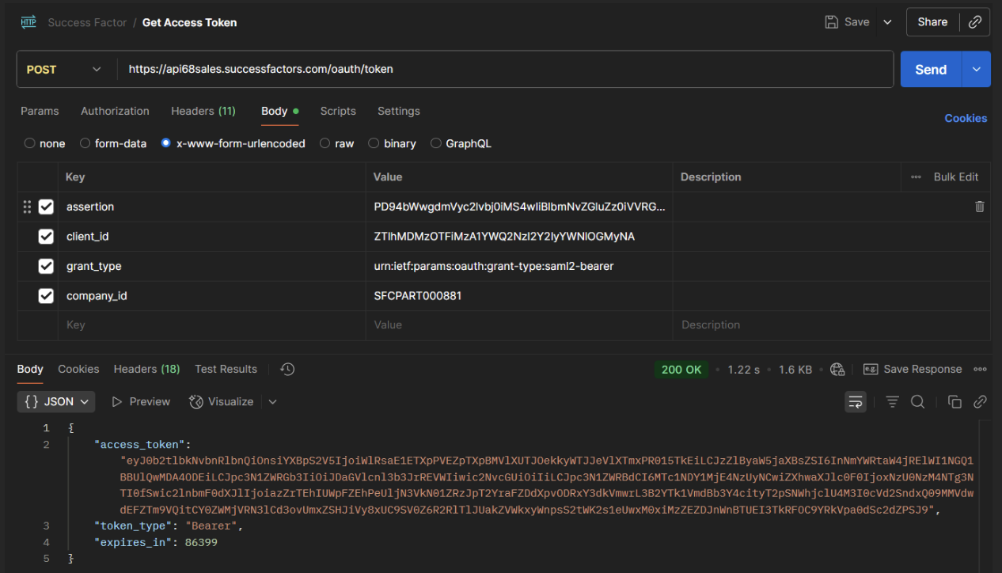The height and width of the screenshot is (573, 1002).
Task: Select the raw body radio button
Action: pyautogui.click(x=325, y=143)
